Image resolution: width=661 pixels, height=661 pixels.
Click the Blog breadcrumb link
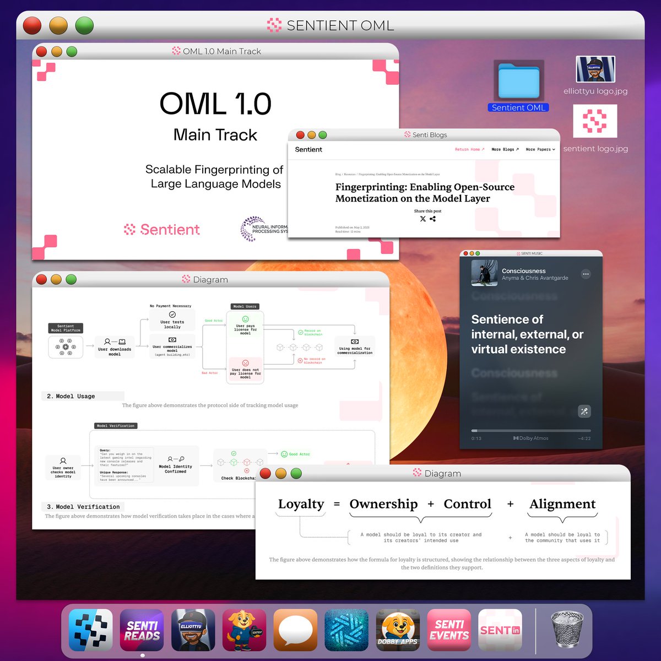pos(338,174)
